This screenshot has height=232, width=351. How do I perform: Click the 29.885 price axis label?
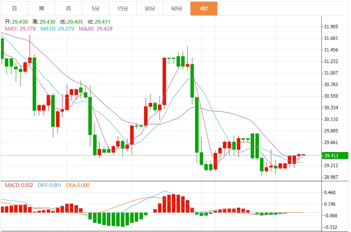click(x=331, y=131)
